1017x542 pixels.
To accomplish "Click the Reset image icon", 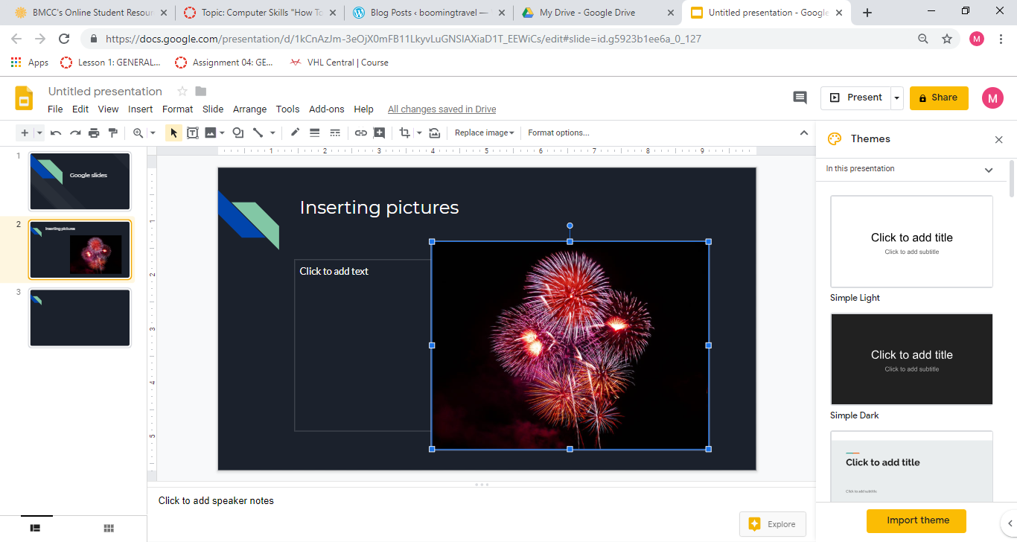I will [435, 133].
